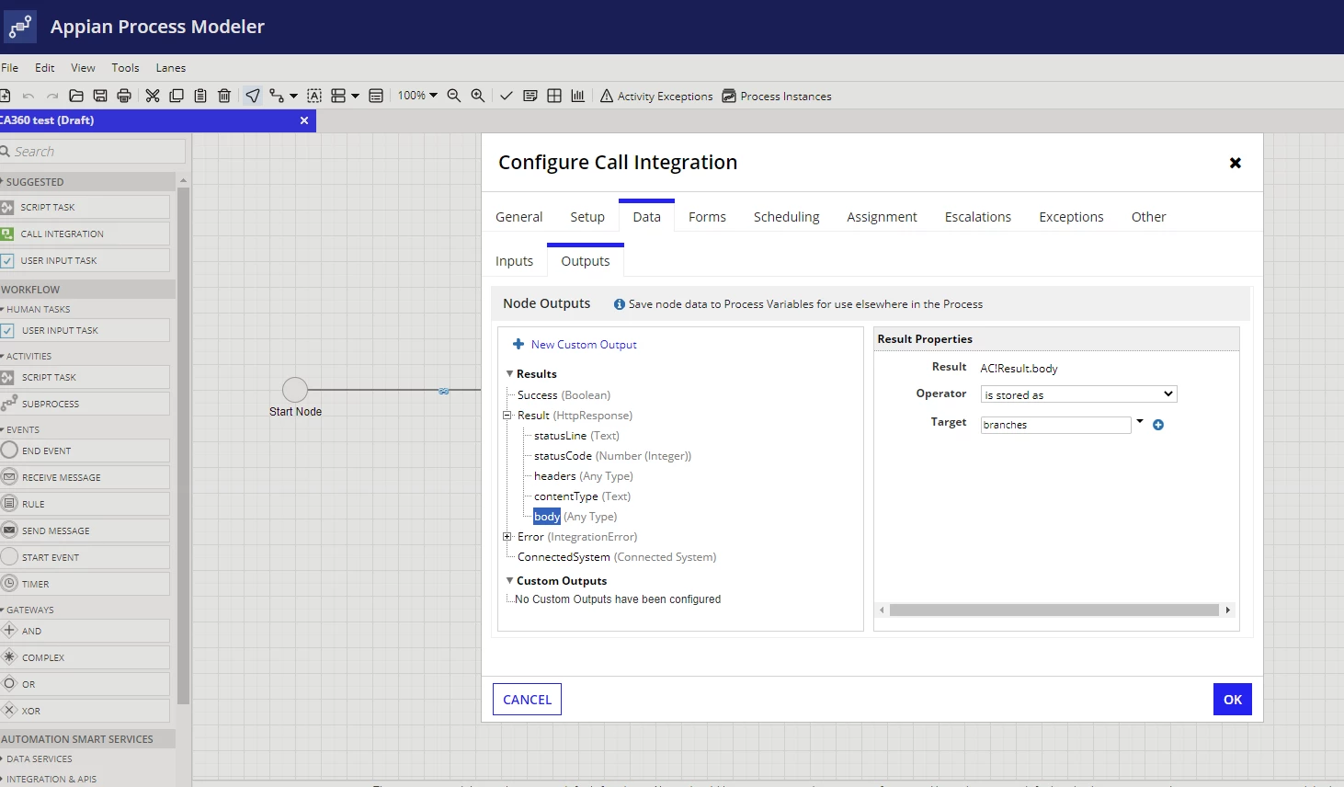Click the Paste clipboard icon
Screen dimensions: 1344x787
pyautogui.click(x=200, y=96)
